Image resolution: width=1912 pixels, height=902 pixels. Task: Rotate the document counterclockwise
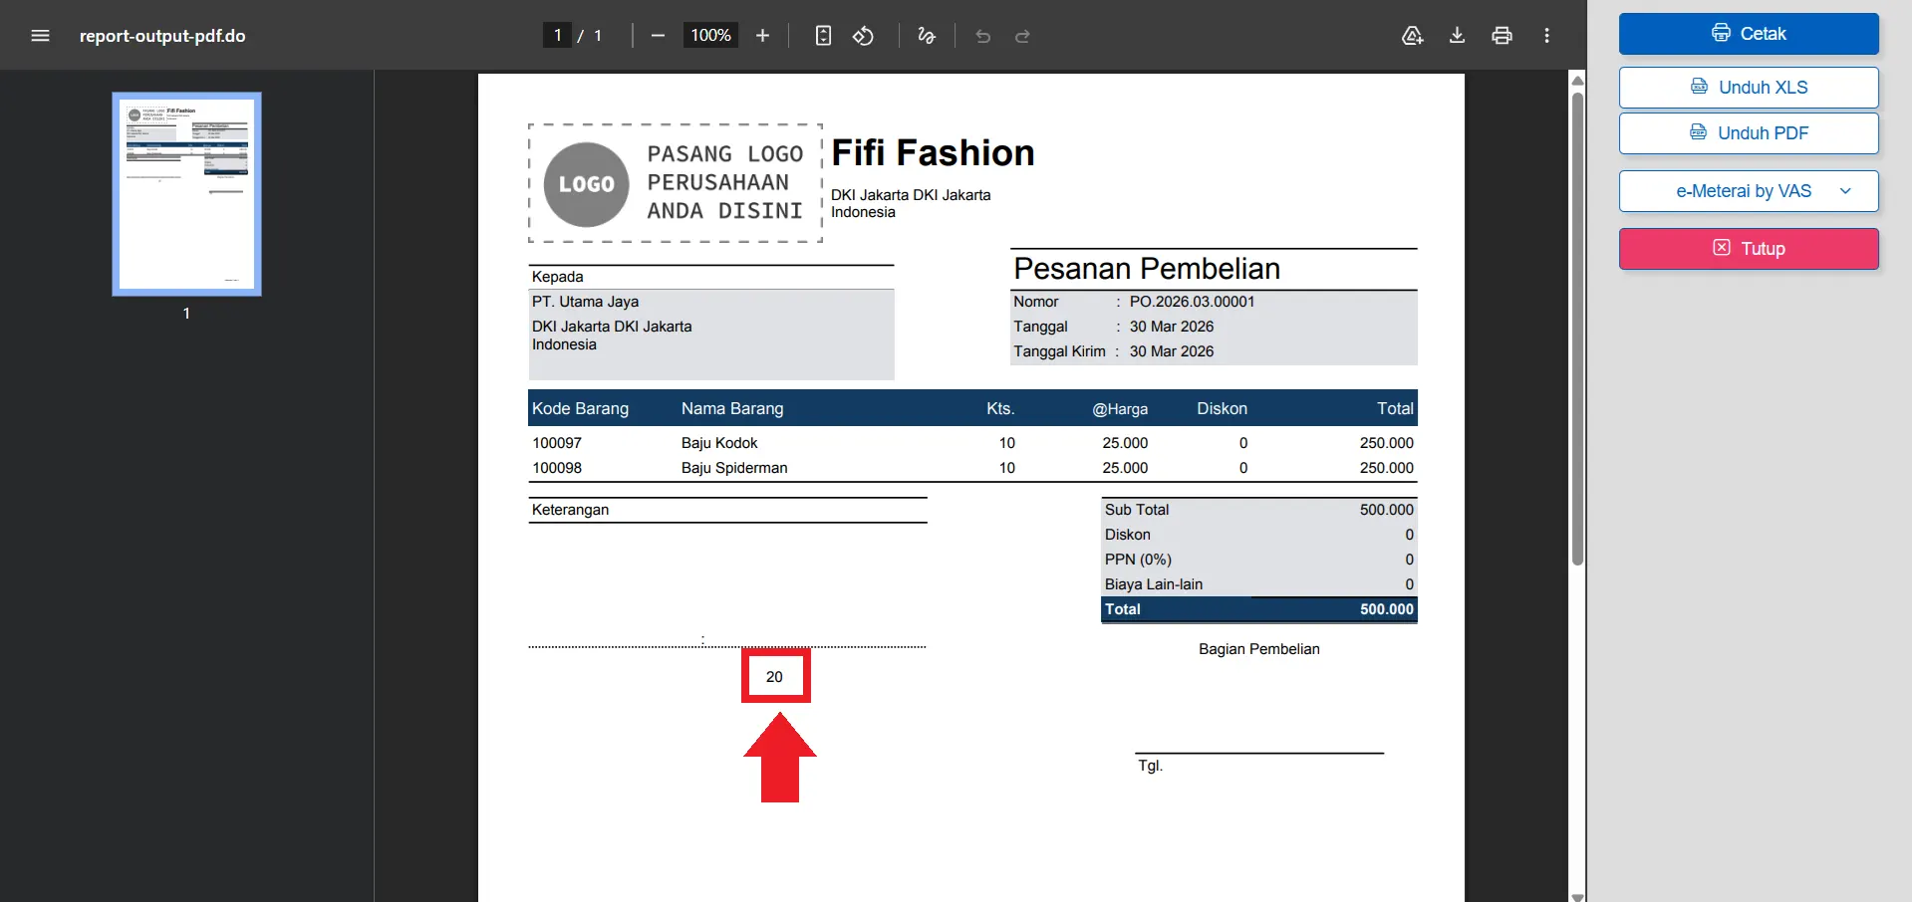863,35
